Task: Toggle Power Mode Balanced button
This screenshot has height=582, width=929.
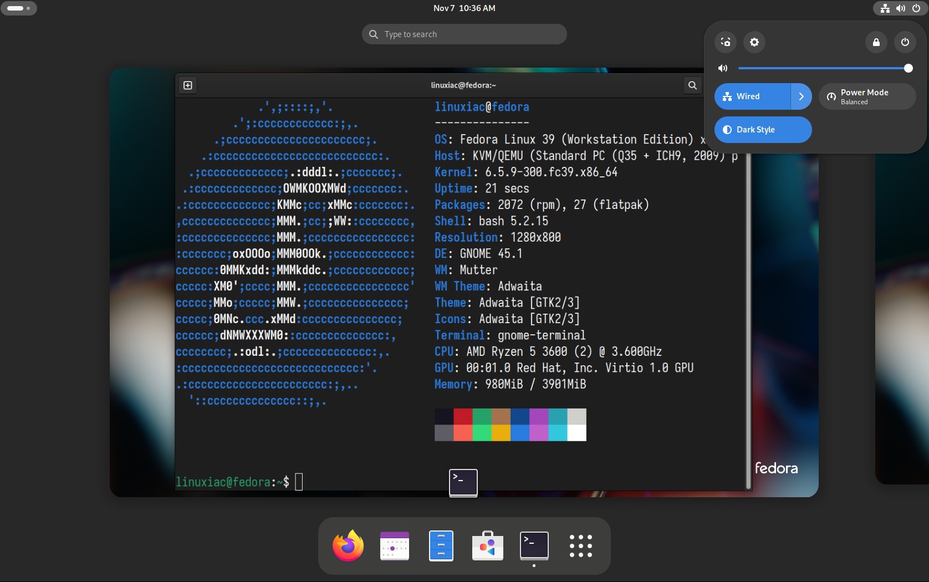Action: [x=867, y=96]
